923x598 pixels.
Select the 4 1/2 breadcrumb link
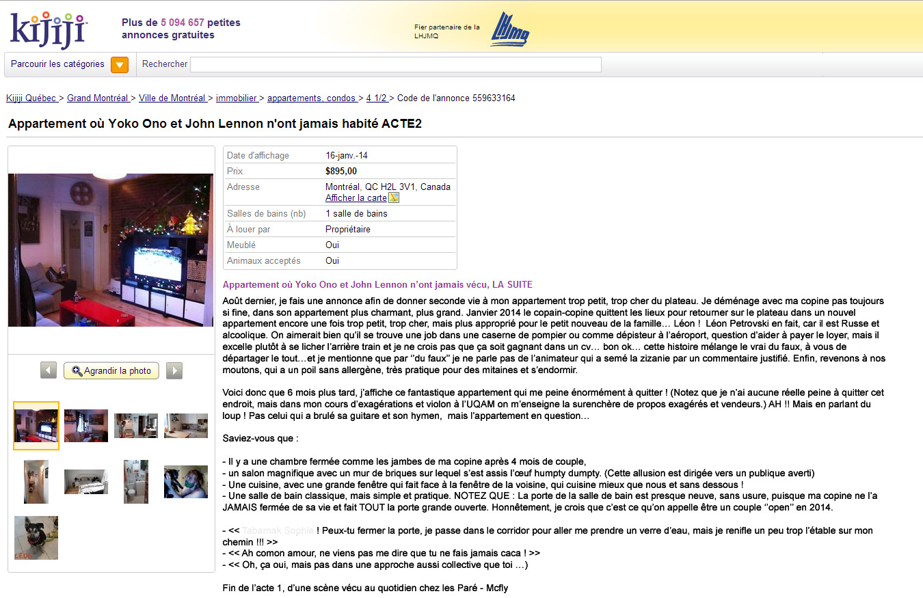(x=377, y=98)
